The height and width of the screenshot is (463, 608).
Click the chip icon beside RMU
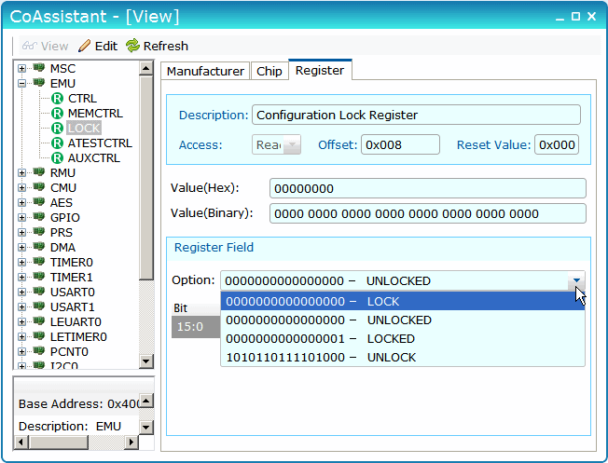[x=39, y=172]
